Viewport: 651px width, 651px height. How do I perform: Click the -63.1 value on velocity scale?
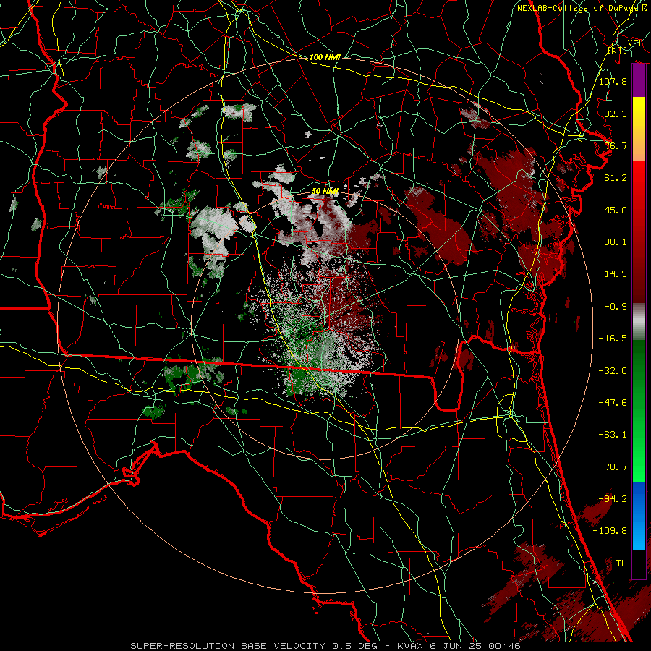[x=613, y=435]
